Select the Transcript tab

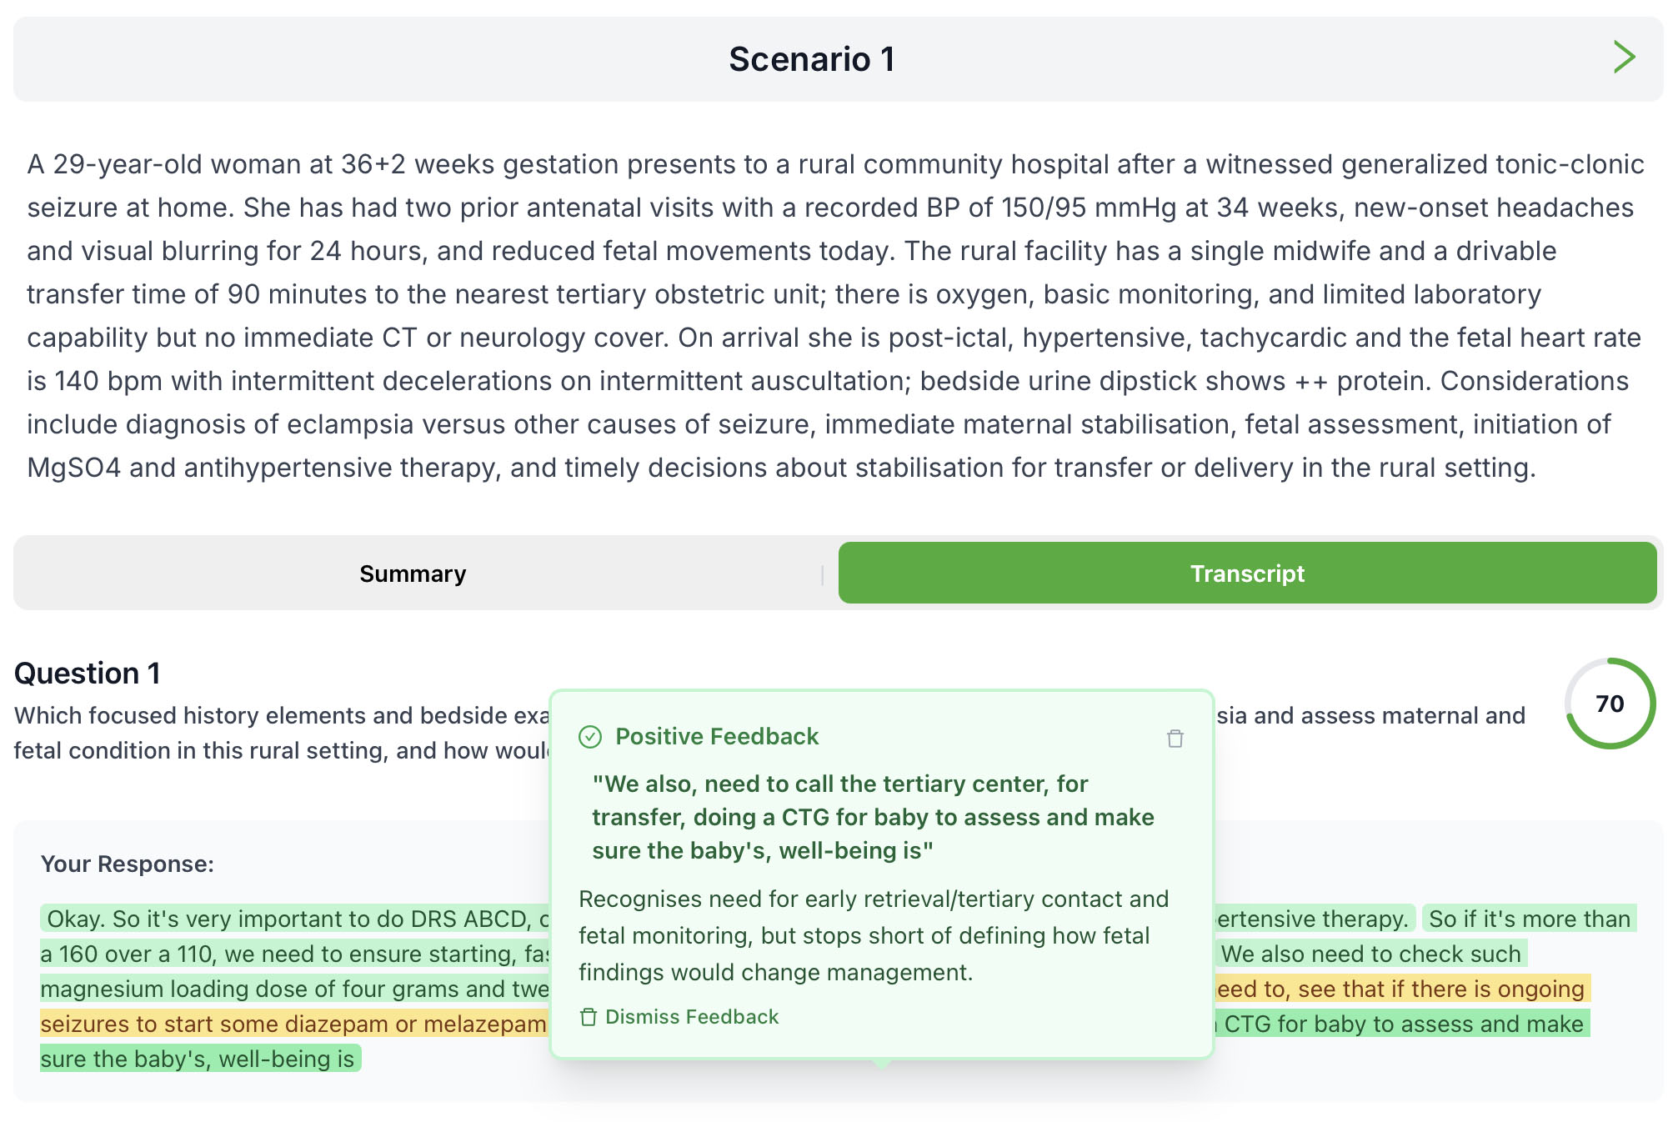1247,574
